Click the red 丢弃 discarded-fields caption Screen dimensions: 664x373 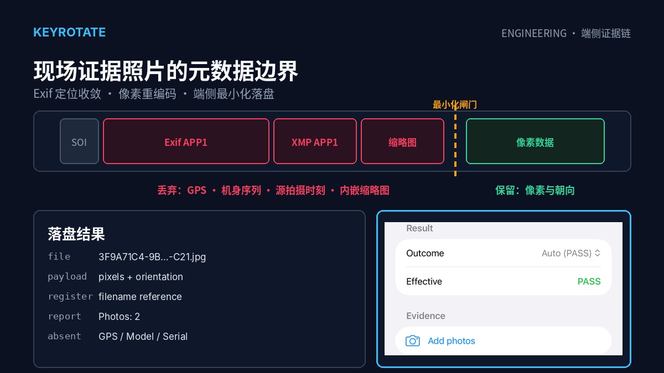click(x=273, y=190)
